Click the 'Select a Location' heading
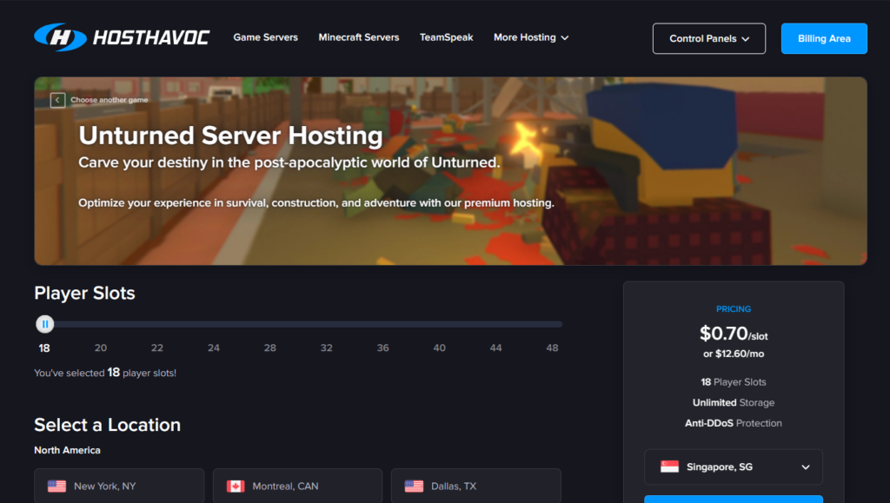Screen dimensions: 890x503 107,425
